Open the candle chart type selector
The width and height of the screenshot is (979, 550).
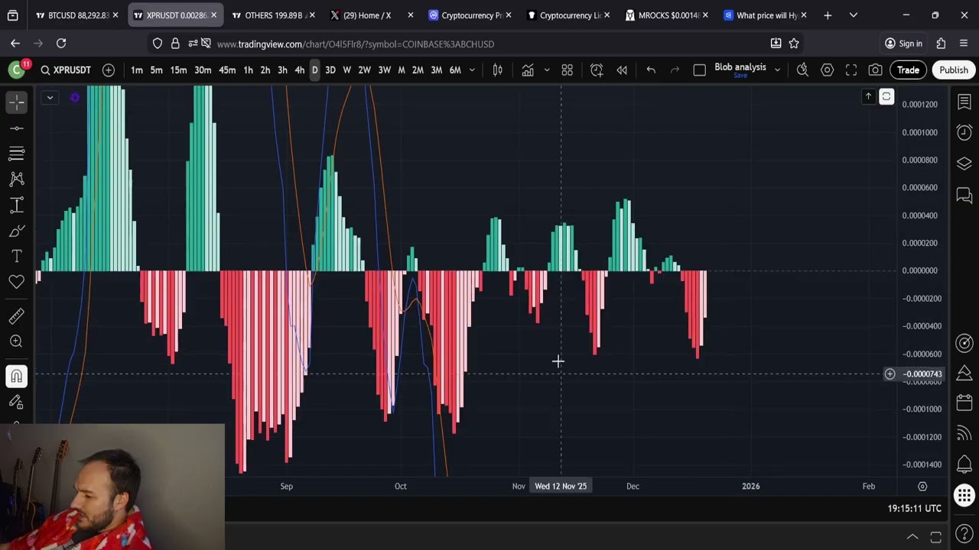497,70
